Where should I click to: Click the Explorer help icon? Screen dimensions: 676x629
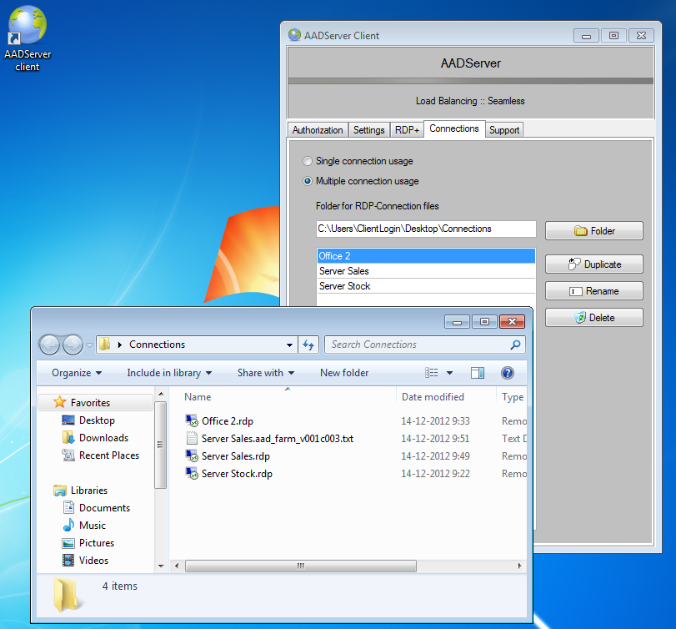click(x=507, y=373)
